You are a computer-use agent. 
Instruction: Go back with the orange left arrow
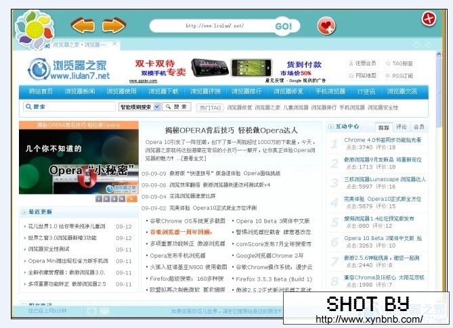point(83,26)
